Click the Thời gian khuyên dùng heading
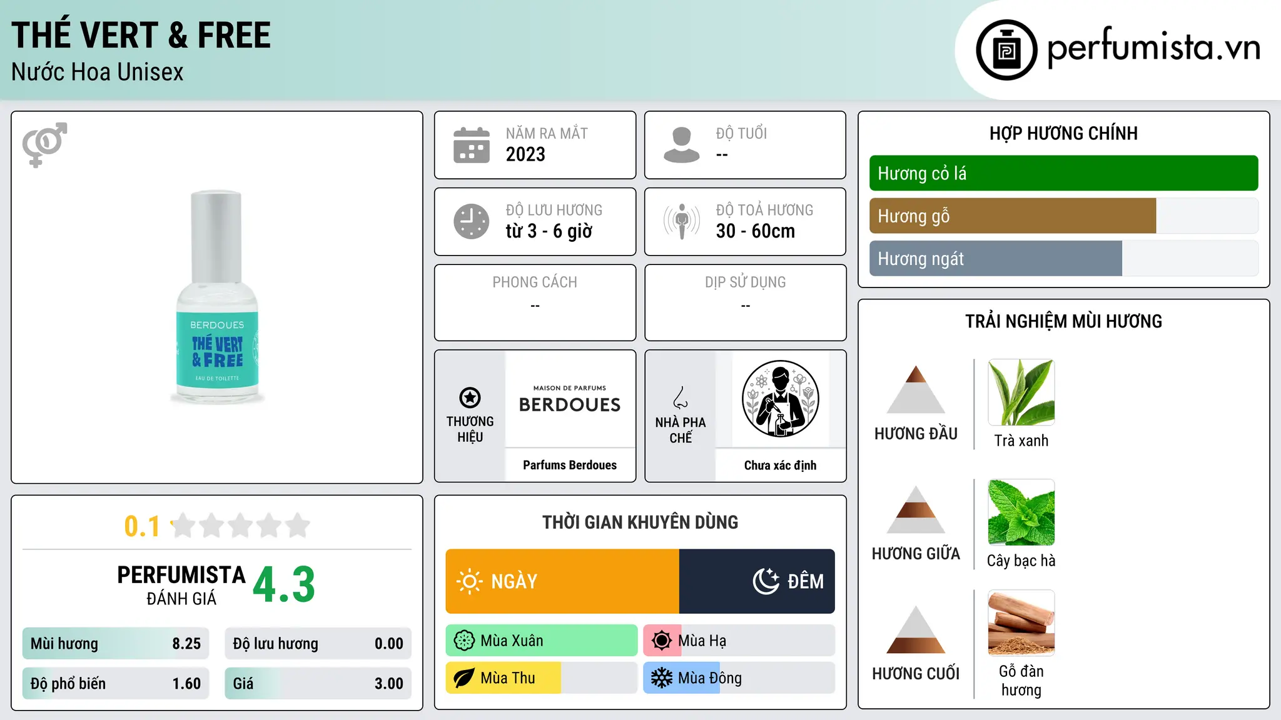 click(x=640, y=522)
